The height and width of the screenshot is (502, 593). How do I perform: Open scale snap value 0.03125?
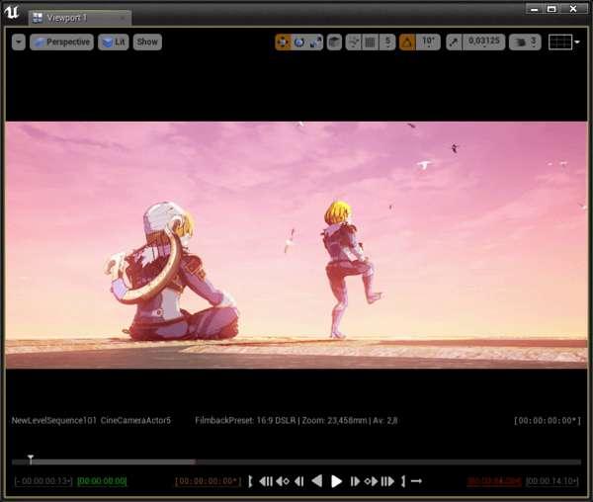click(483, 42)
